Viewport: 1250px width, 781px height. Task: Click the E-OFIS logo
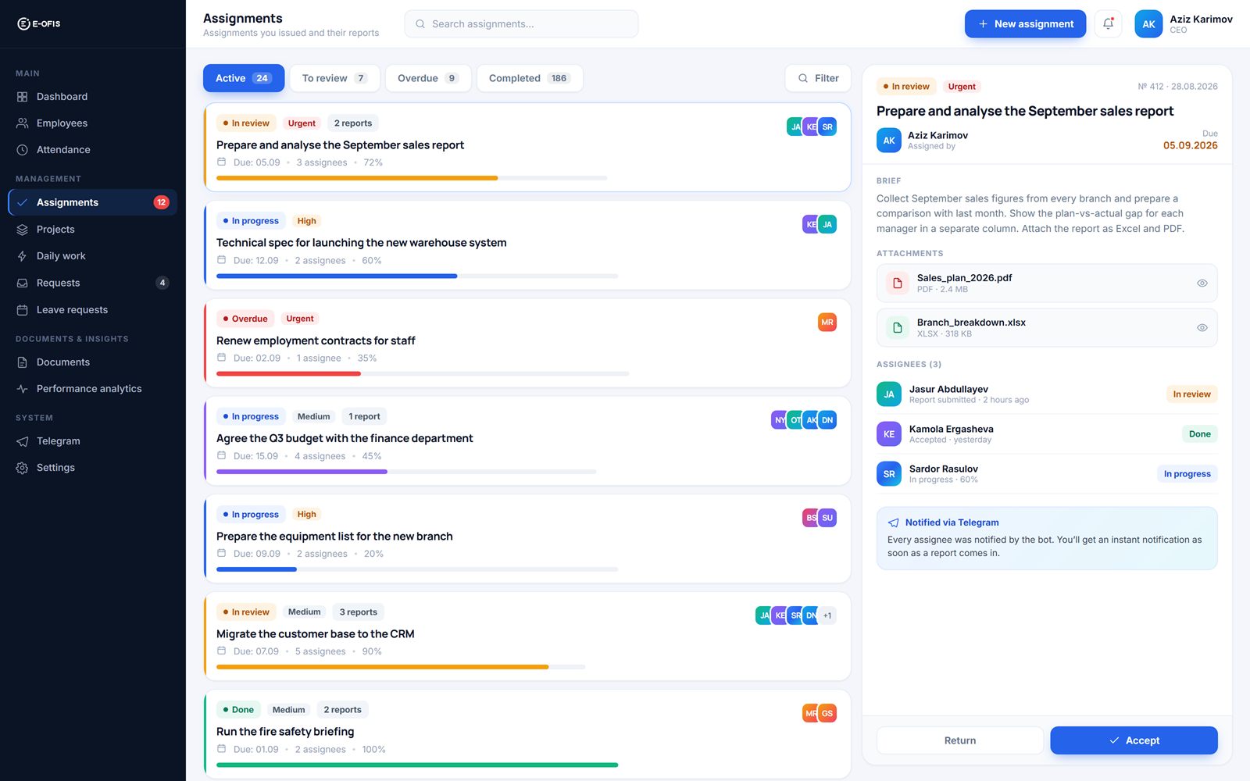click(x=39, y=24)
